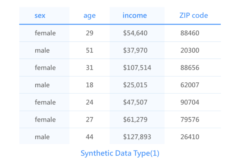Select the age cell 51
Image resolution: width=240 pixels, height=165 pixels.
tap(90, 50)
